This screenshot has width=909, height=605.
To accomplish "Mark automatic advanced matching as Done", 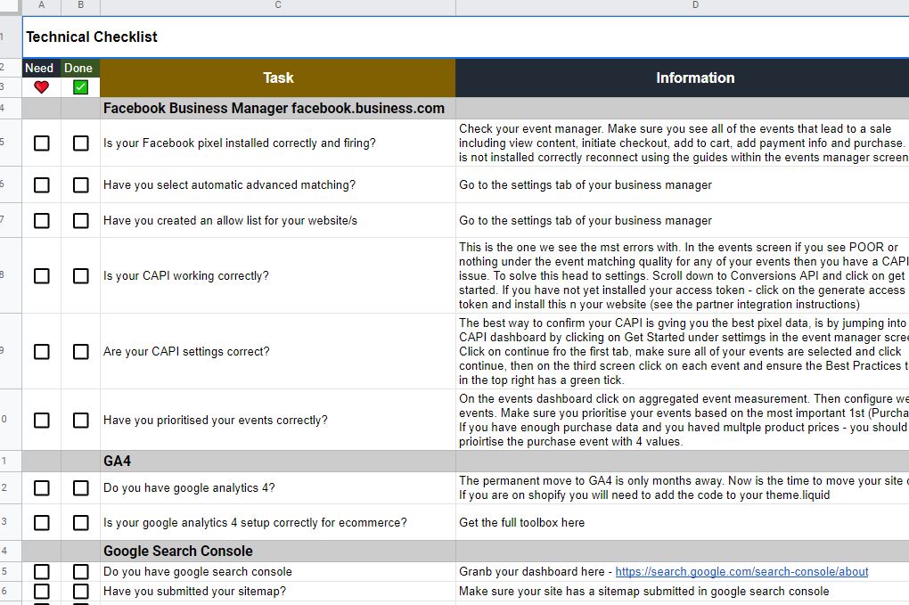I will coord(81,185).
